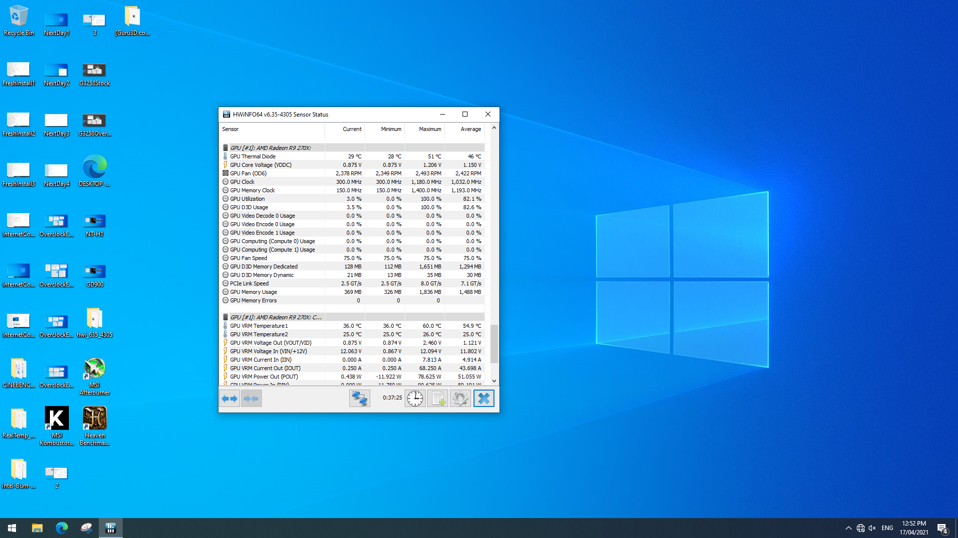
Task: Select the first GPU [#1]: AMD Radeon R9 270X header
Action: click(352, 148)
